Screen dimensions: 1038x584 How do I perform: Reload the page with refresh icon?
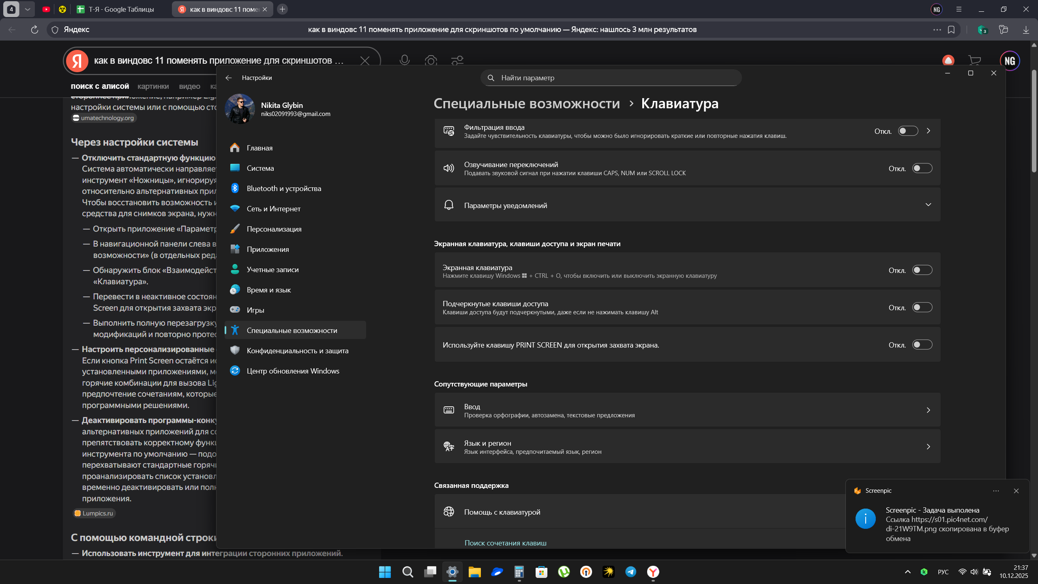tap(34, 30)
